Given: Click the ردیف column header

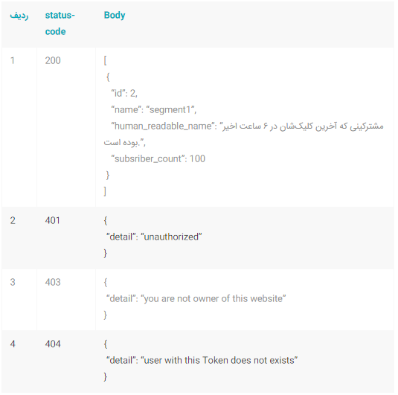Looking at the screenshot, I should [19, 16].
